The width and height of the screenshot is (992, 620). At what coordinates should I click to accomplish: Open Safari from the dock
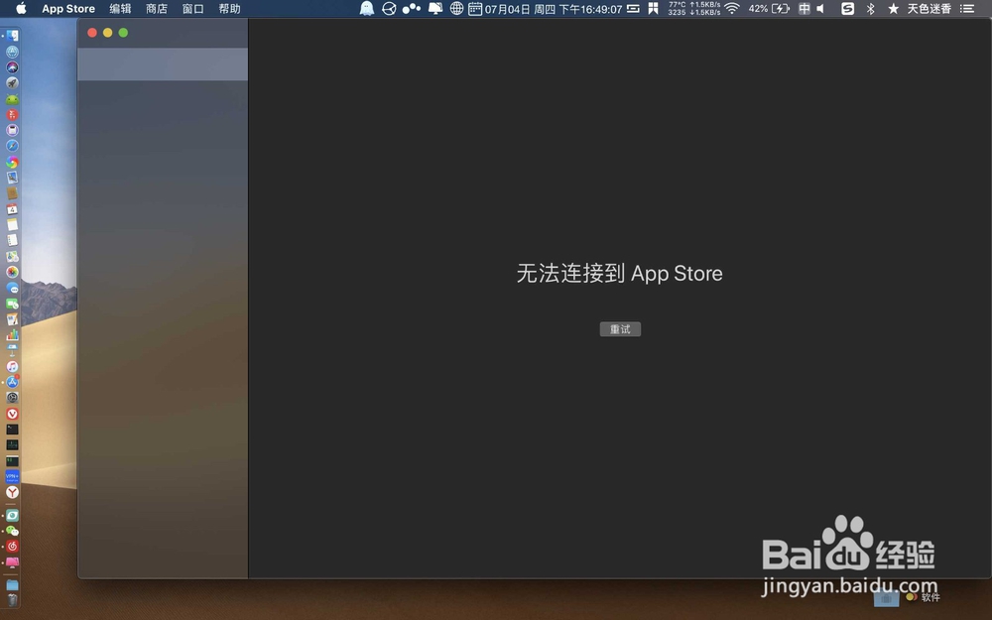click(12, 146)
